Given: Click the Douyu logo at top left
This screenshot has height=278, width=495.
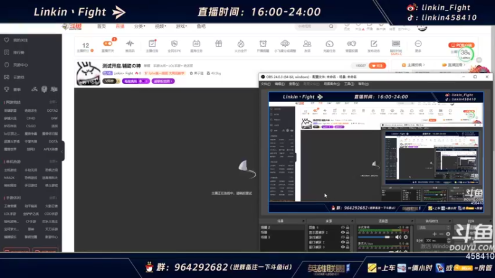Looking at the screenshot, I should click(x=72, y=27).
